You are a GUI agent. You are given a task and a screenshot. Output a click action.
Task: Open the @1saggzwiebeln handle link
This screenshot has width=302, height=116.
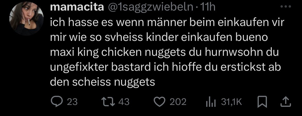[x=150, y=8]
